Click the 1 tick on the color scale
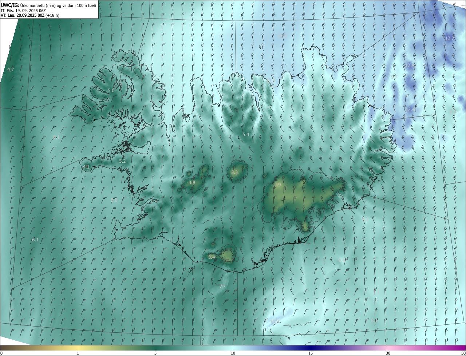Screen dimensions: 466x356 (x=78, y=353)
